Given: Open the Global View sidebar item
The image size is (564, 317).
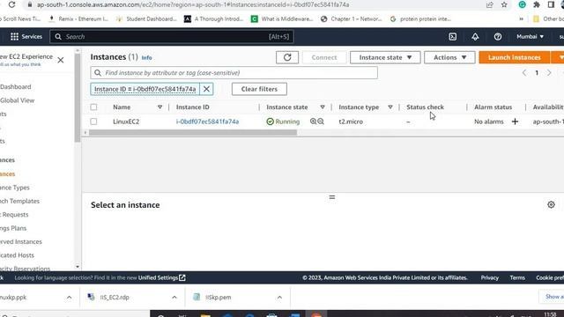Looking at the screenshot, I should tap(17, 100).
